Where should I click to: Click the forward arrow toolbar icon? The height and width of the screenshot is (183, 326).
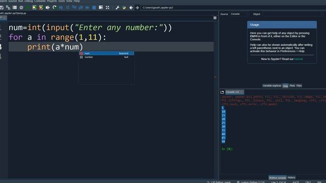[137, 8]
